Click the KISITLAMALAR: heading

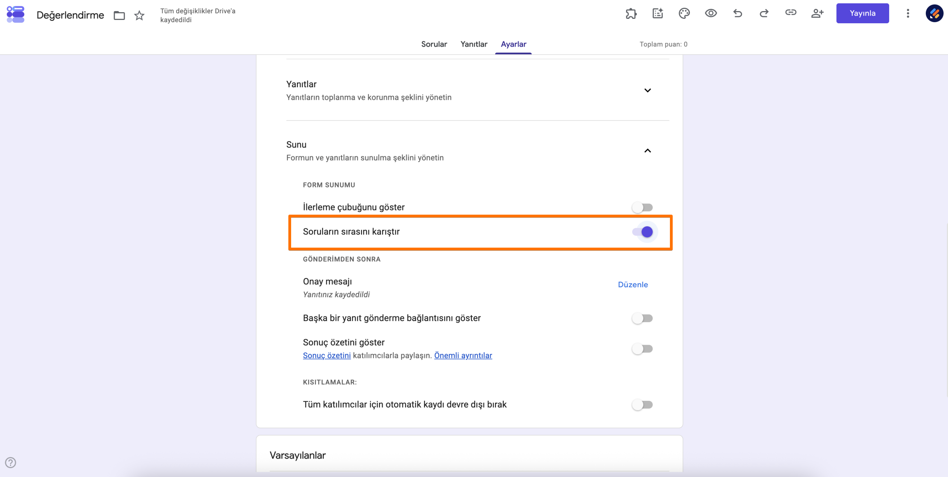click(330, 382)
